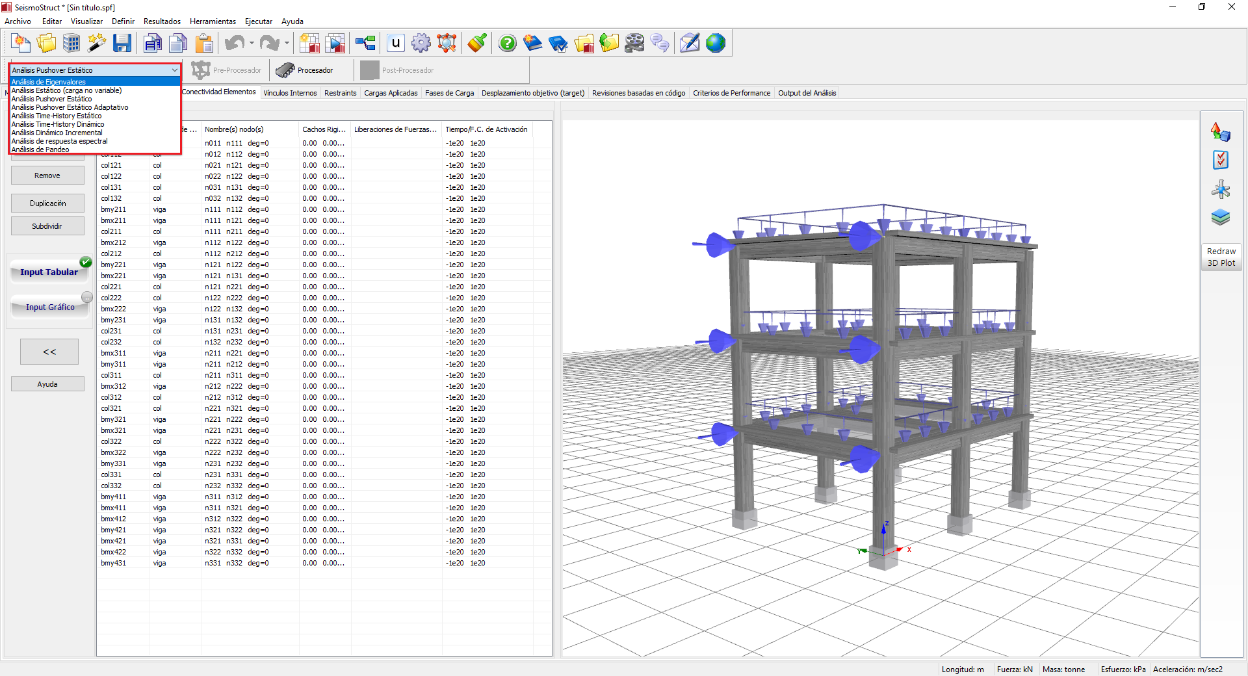
Task: Choose 'Análisis Time-History Dinámico' option
Action: (x=58, y=124)
